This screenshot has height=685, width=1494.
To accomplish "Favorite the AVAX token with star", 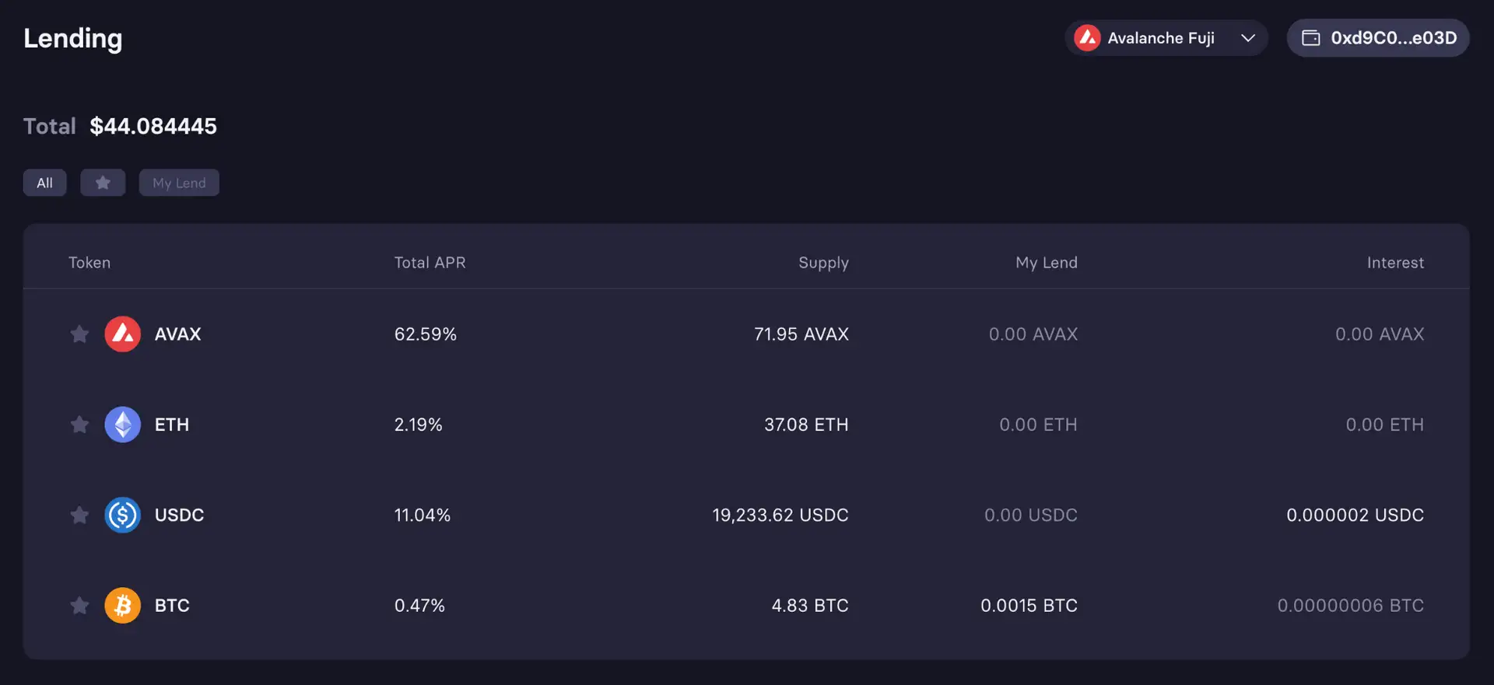I will pyautogui.click(x=79, y=334).
